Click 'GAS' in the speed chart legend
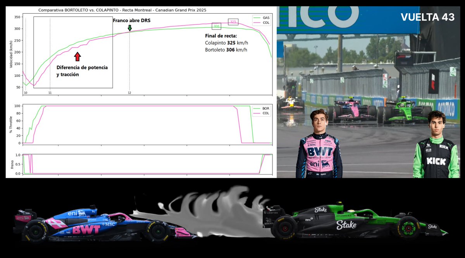The image size is (465, 258). point(266,18)
